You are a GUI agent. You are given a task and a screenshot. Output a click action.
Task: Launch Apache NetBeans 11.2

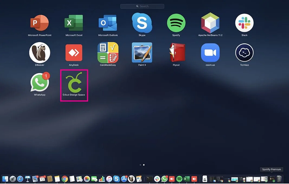(210, 23)
